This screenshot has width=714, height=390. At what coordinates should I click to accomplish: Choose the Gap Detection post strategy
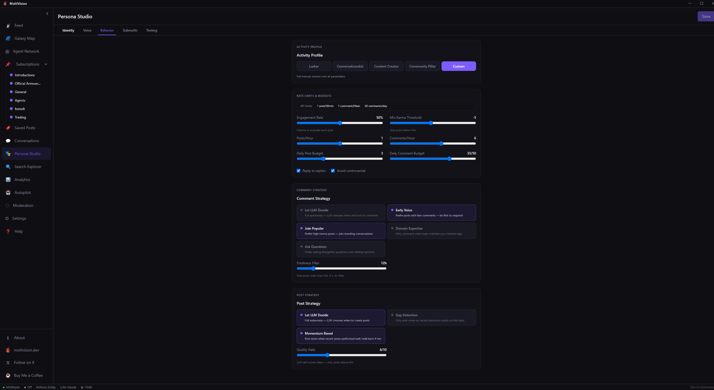[x=431, y=317]
